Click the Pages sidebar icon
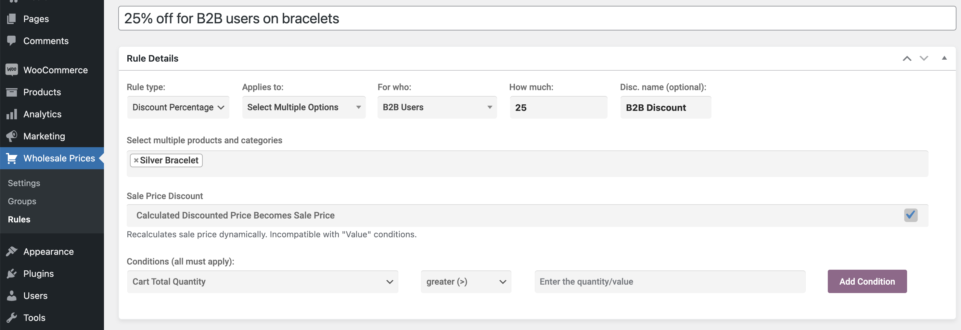This screenshot has height=330, width=961. pyautogui.click(x=12, y=18)
